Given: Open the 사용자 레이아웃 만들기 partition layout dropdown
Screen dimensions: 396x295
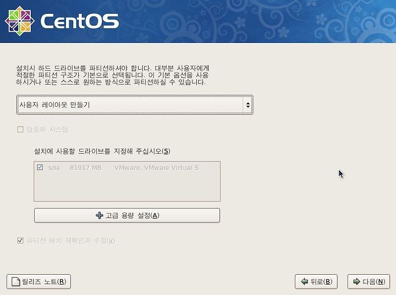Looking at the screenshot, I should click(x=135, y=105).
